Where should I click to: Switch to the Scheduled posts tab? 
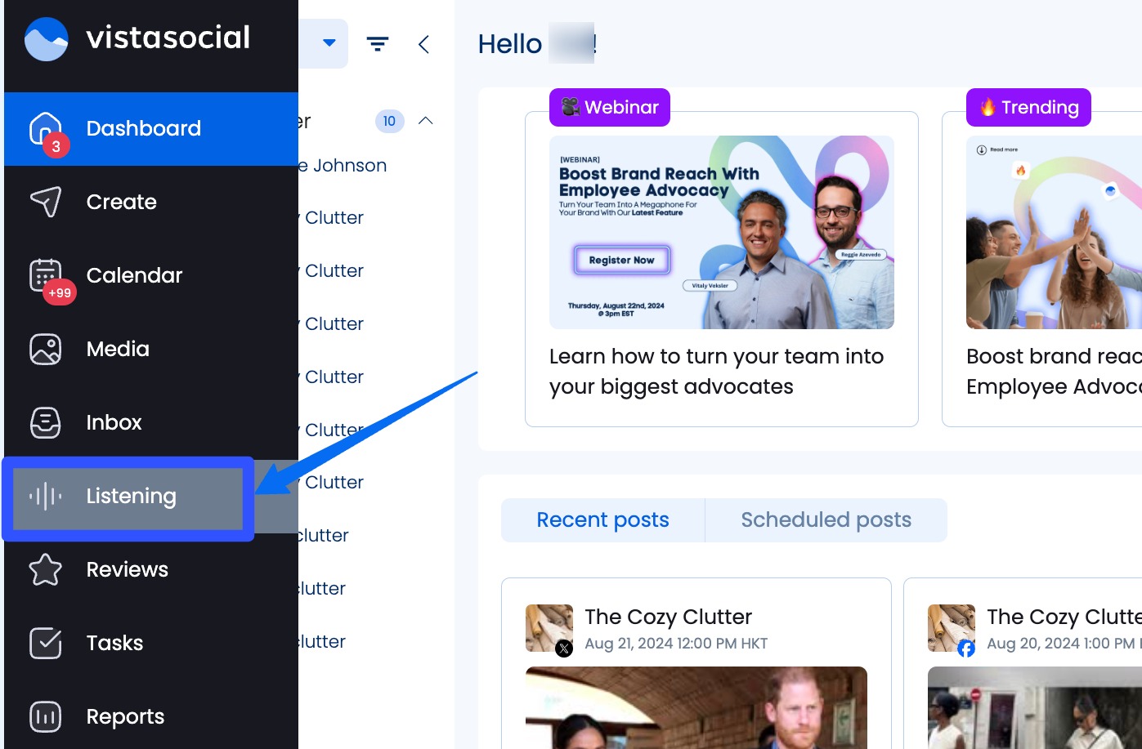825,519
